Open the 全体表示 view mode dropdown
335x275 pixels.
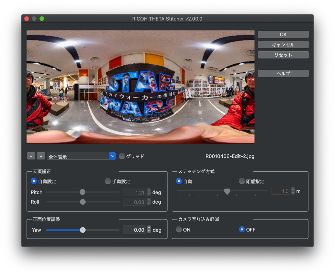pos(112,156)
